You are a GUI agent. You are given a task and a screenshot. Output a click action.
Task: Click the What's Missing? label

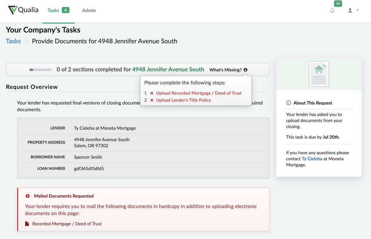point(225,70)
